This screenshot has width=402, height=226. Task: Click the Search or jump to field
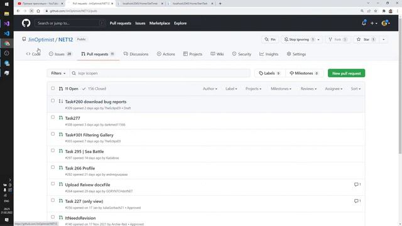[70, 23]
